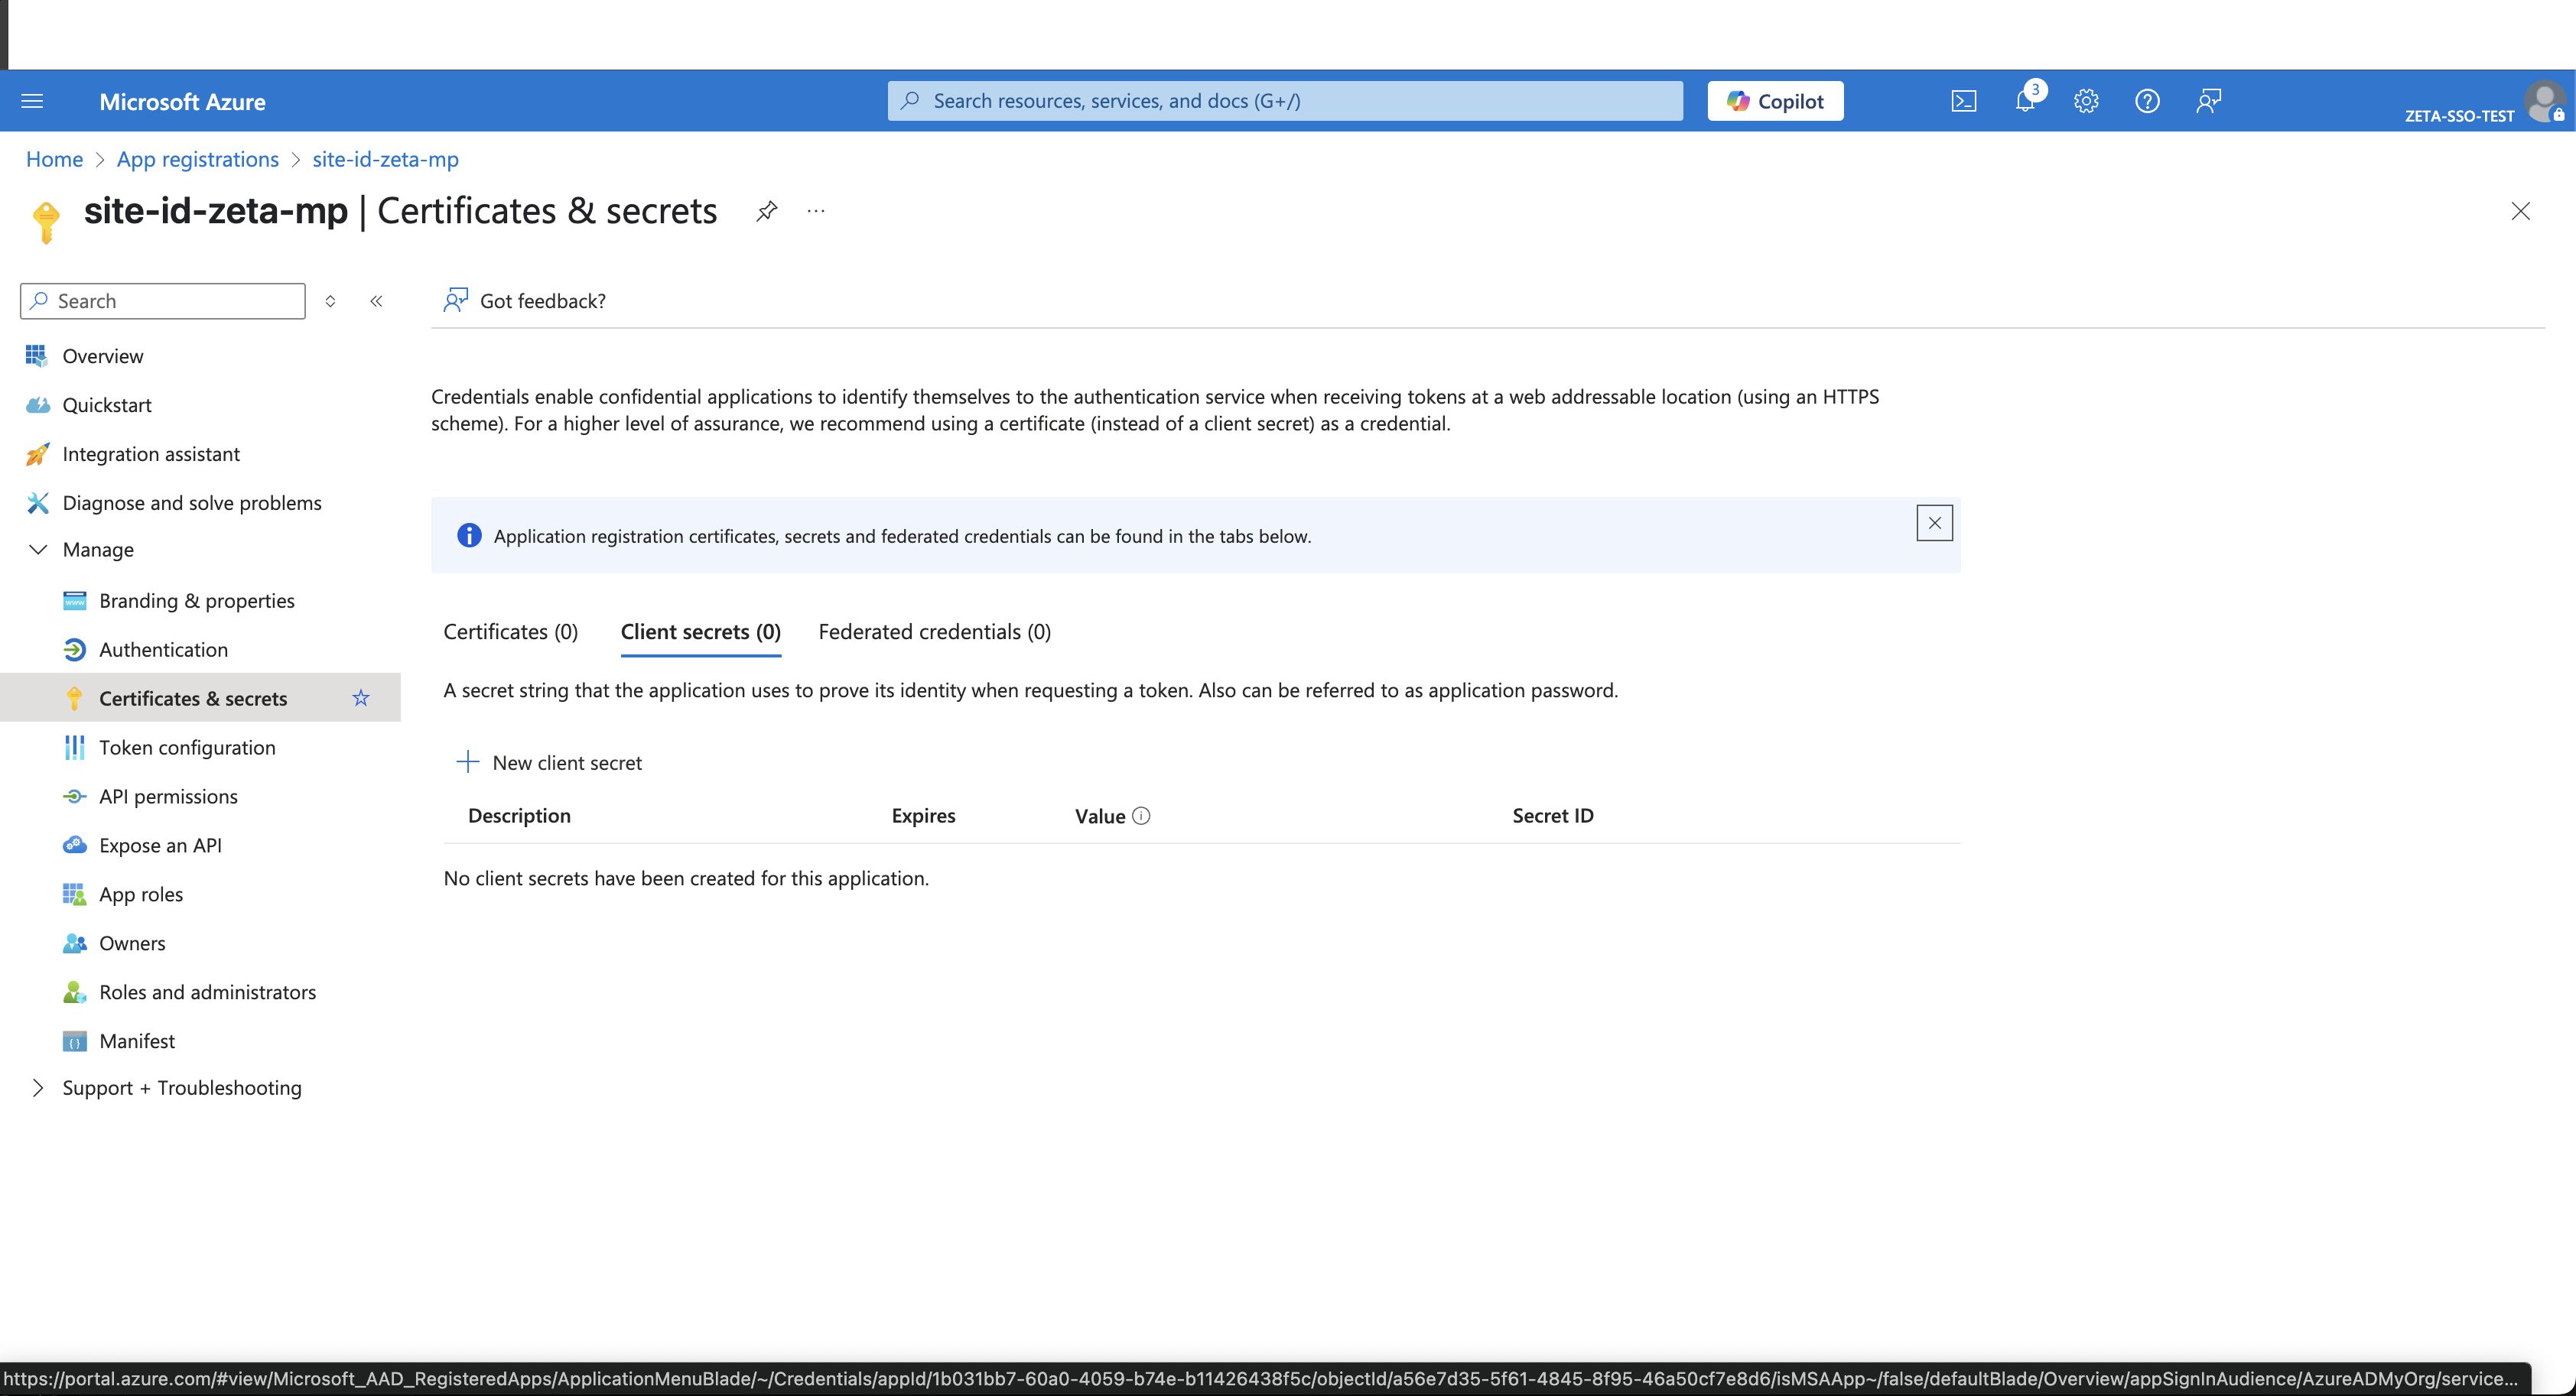Switch to Federated credentials (0) tab
This screenshot has height=1396, width=2576.
pyautogui.click(x=934, y=631)
